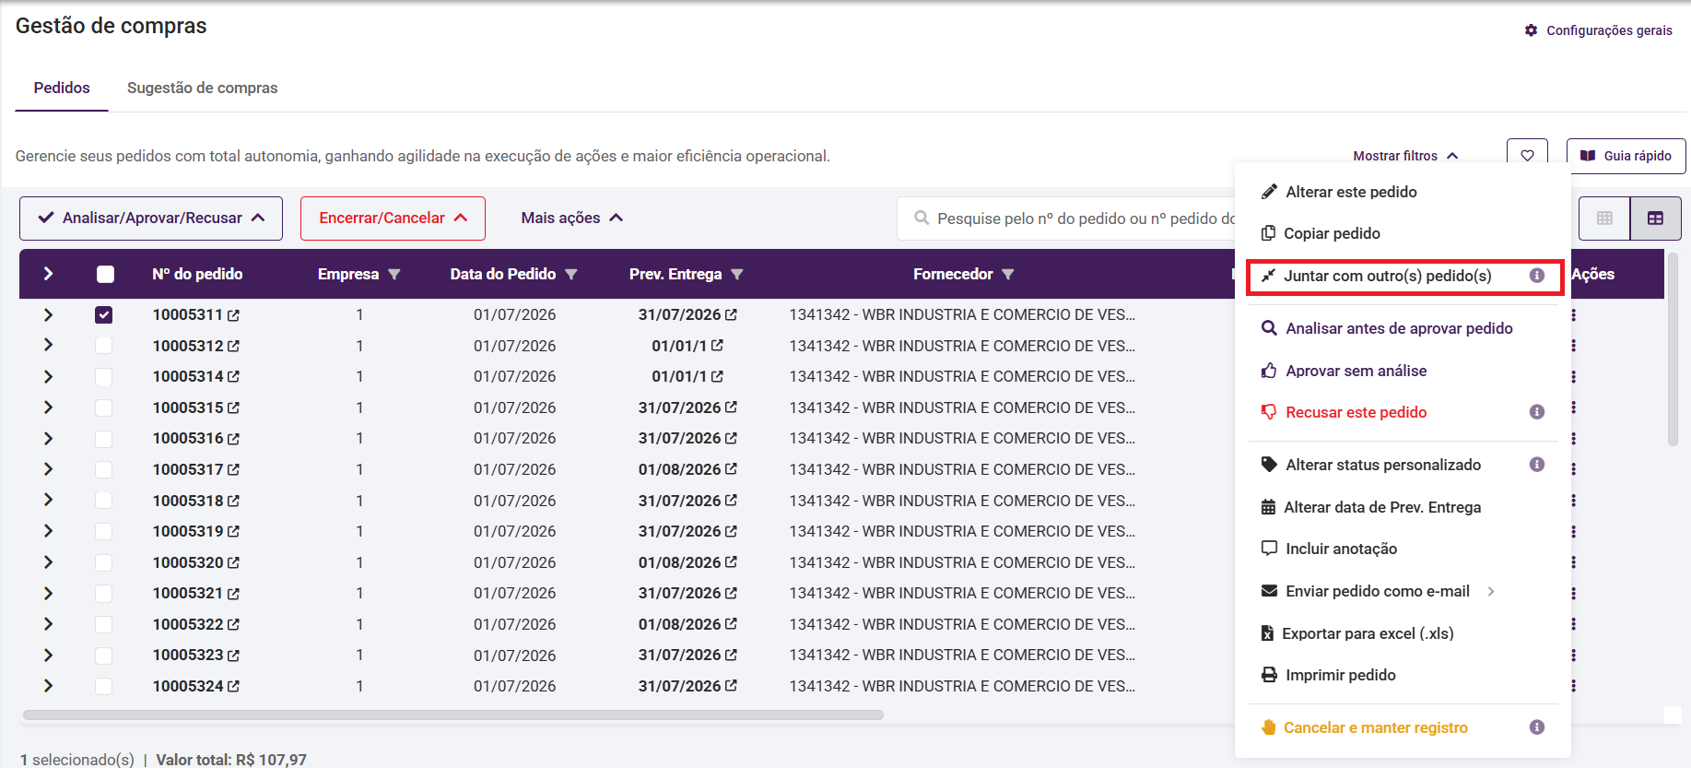1691x768 pixels.
Task: Check the checkbox for order 10005316
Action: [x=103, y=439]
